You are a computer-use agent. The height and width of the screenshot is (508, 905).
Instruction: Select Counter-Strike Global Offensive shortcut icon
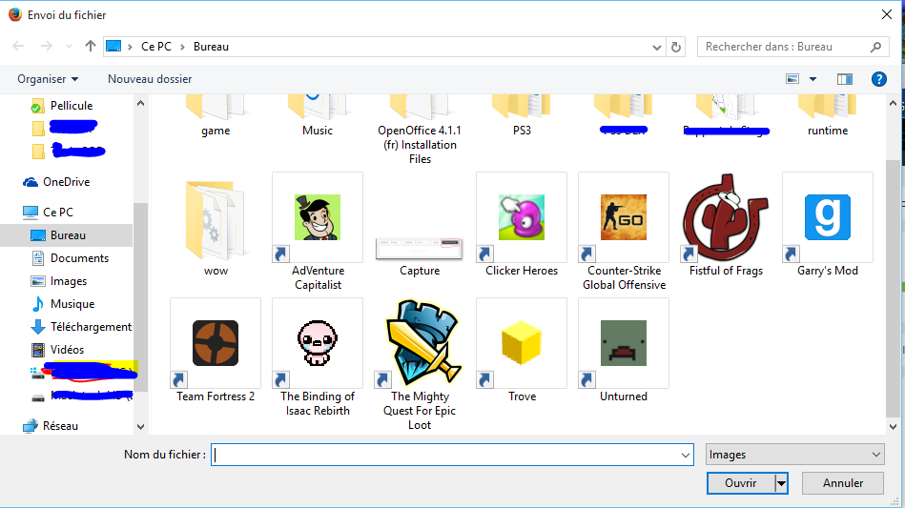(x=624, y=217)
